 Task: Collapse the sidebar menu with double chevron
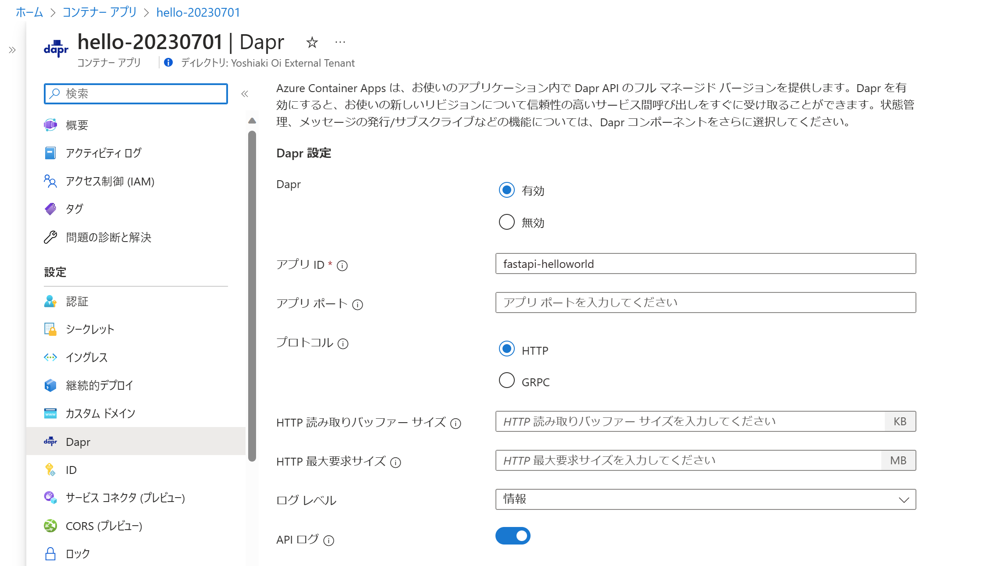click(245, 94)
